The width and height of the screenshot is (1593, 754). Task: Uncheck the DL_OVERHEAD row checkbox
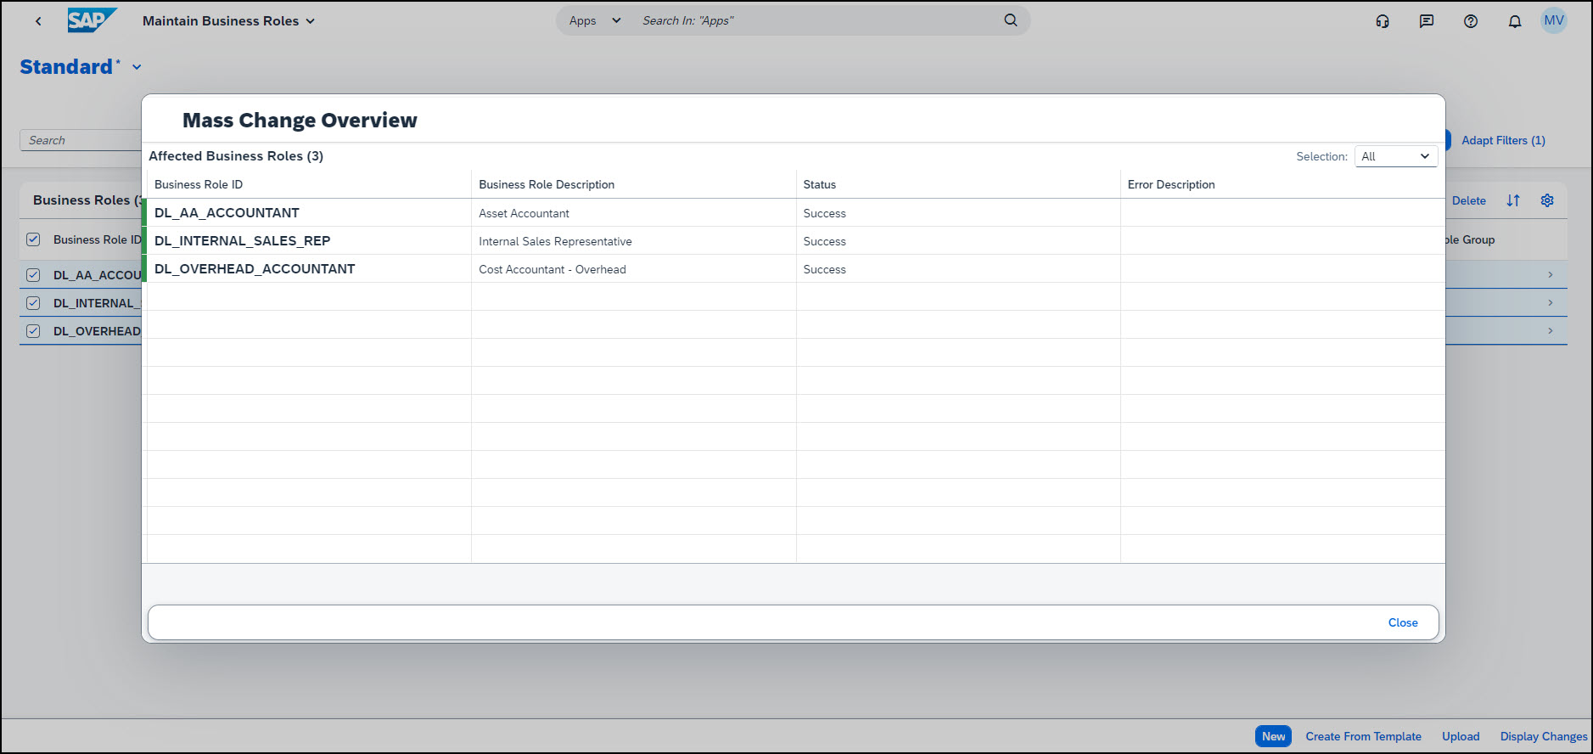pos(33,331)
